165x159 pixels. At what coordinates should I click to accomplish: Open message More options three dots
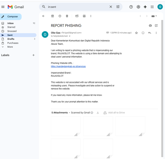(x=156, y=33)
